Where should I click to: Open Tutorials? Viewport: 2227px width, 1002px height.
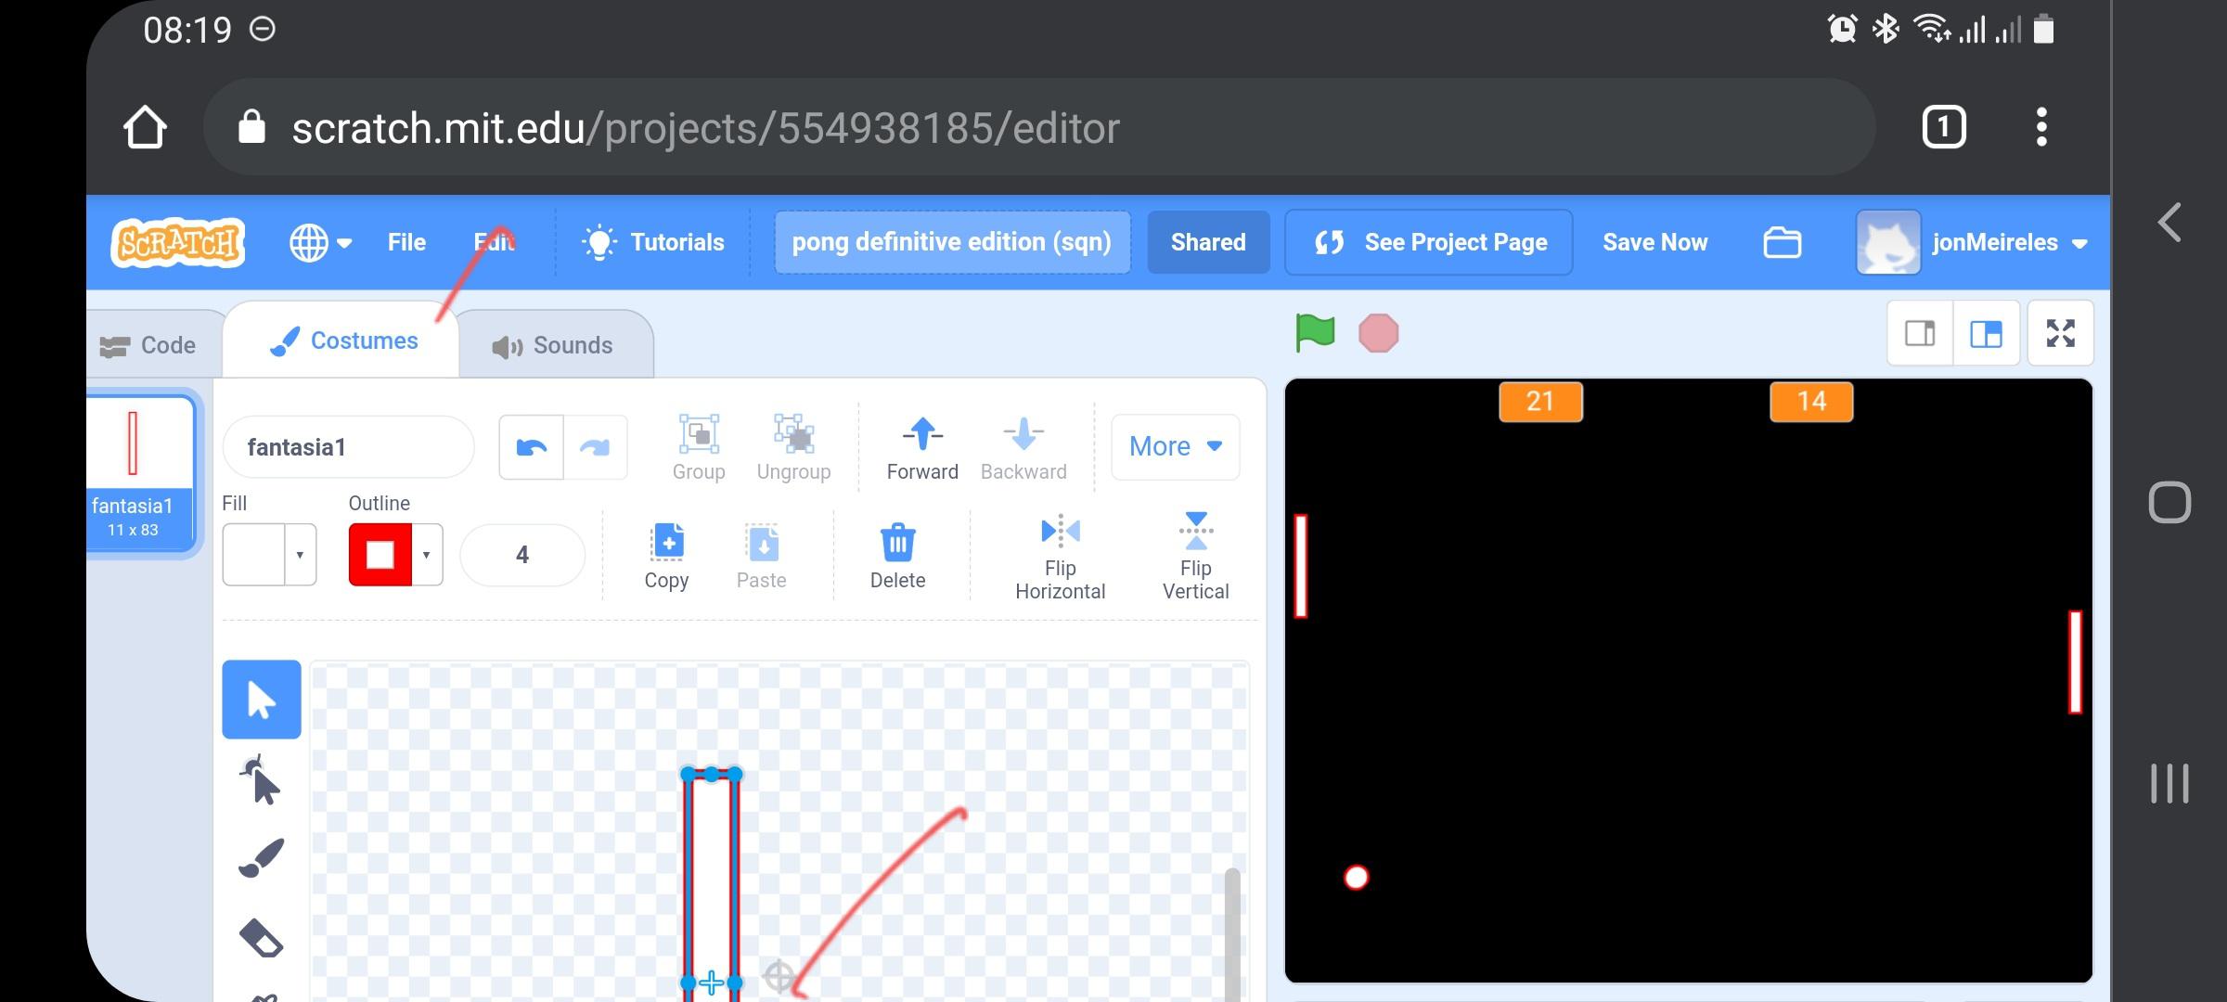coord(653,242)
